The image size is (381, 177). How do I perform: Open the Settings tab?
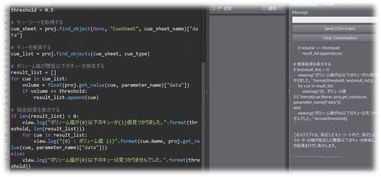pyautogui.click(x=327, y=4)
